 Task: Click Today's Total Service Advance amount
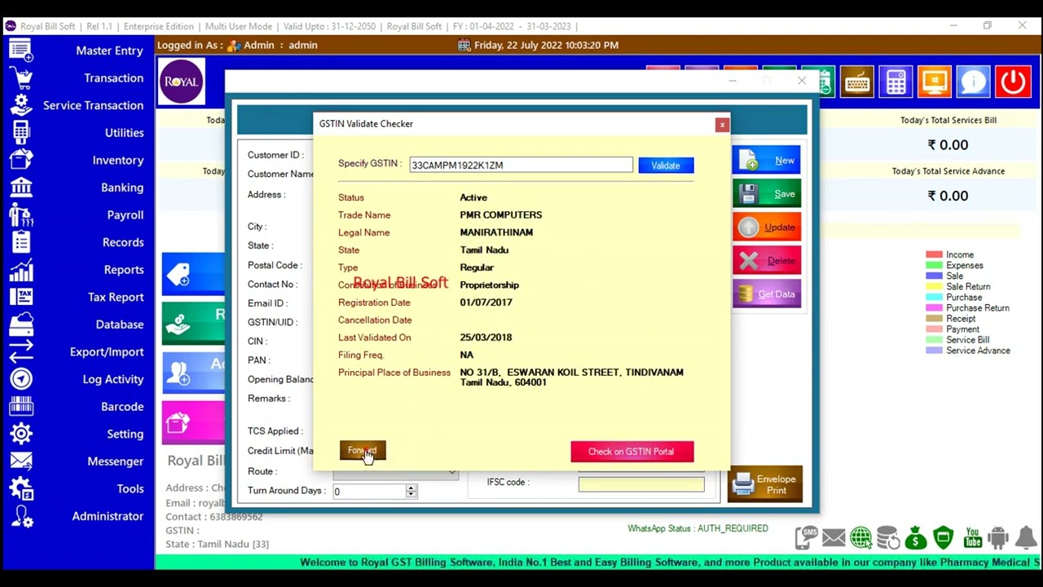[948, 196]
